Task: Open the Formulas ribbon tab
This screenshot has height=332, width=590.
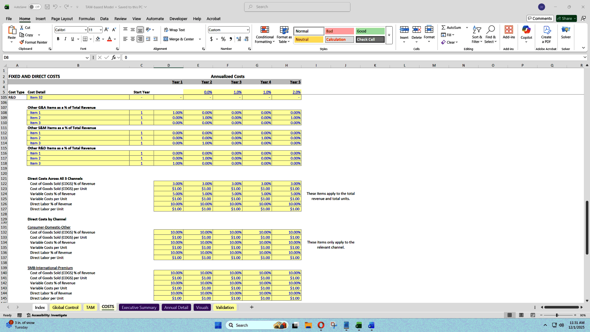Action: [x=86, y=19]
